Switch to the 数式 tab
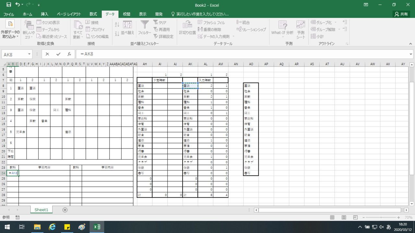Image resolution: width=415 pixels, height=233 pixels. click(93, 14)
